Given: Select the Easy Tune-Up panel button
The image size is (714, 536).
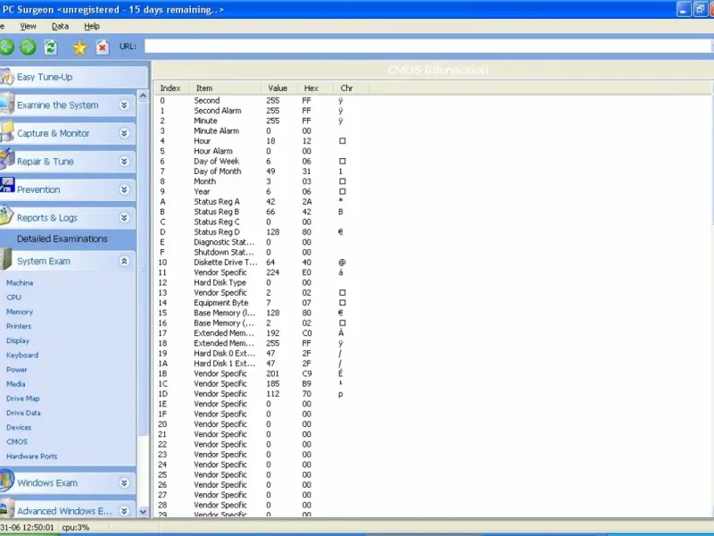Looking at the screenshot, I should tap(73, 77).
